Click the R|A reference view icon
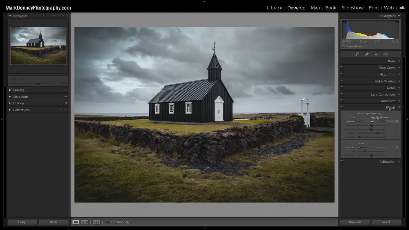This screenshot has width=409, height=230. [85, 222]
